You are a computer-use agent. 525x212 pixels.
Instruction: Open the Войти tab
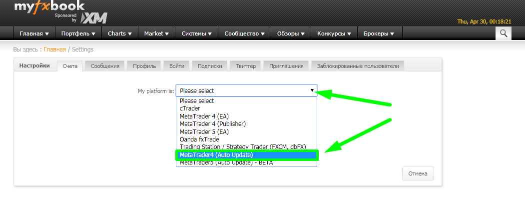tap(177, 66)
